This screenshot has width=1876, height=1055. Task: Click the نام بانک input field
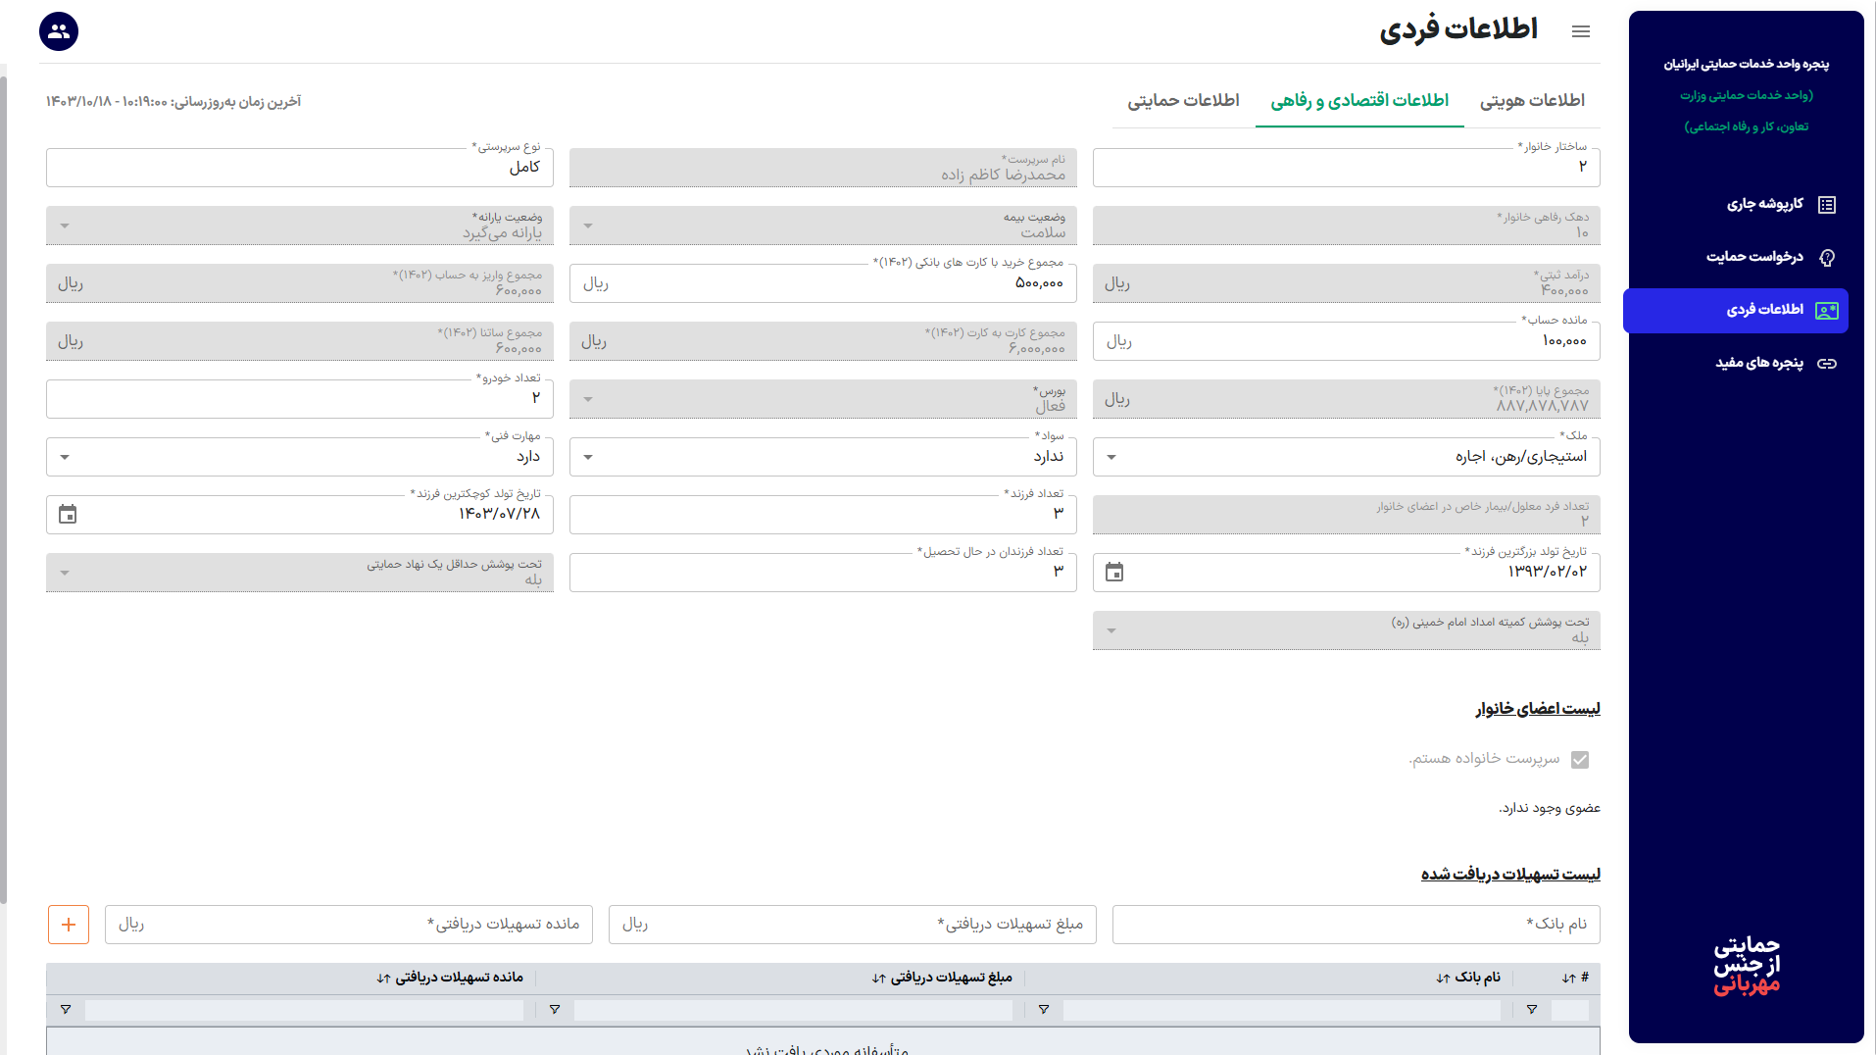click(x=1356, y=925)
